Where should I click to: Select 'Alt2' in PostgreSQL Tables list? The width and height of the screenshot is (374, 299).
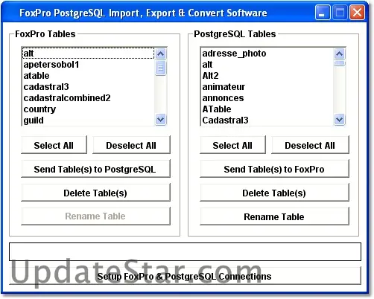[267, 76]
